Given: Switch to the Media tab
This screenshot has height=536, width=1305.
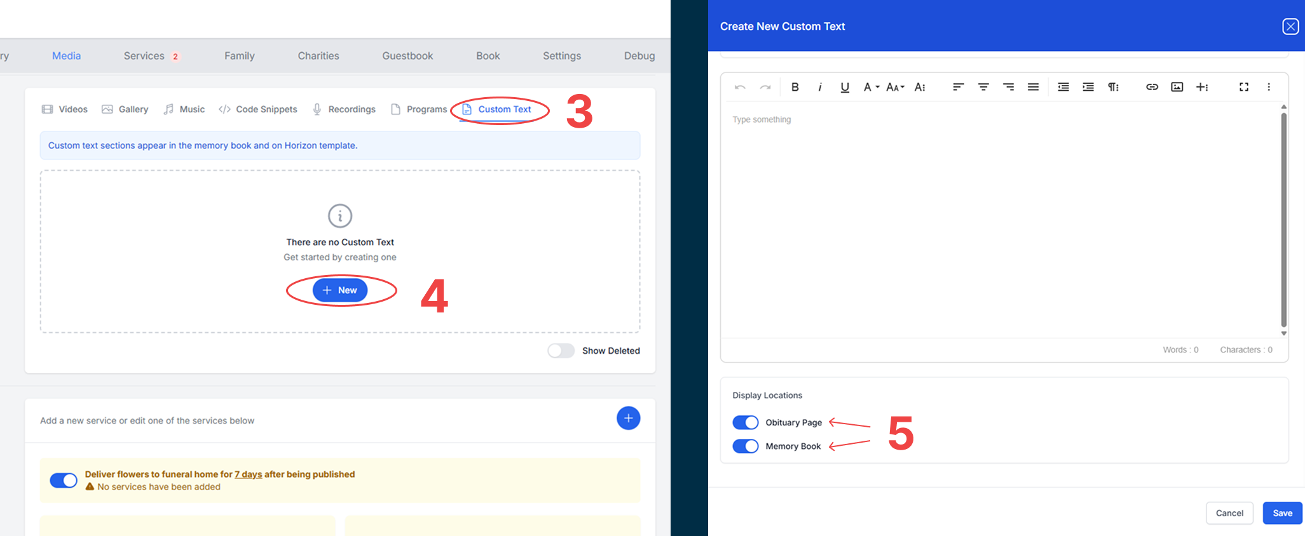Looking at the screenshot, I should [x=66, y=56].
